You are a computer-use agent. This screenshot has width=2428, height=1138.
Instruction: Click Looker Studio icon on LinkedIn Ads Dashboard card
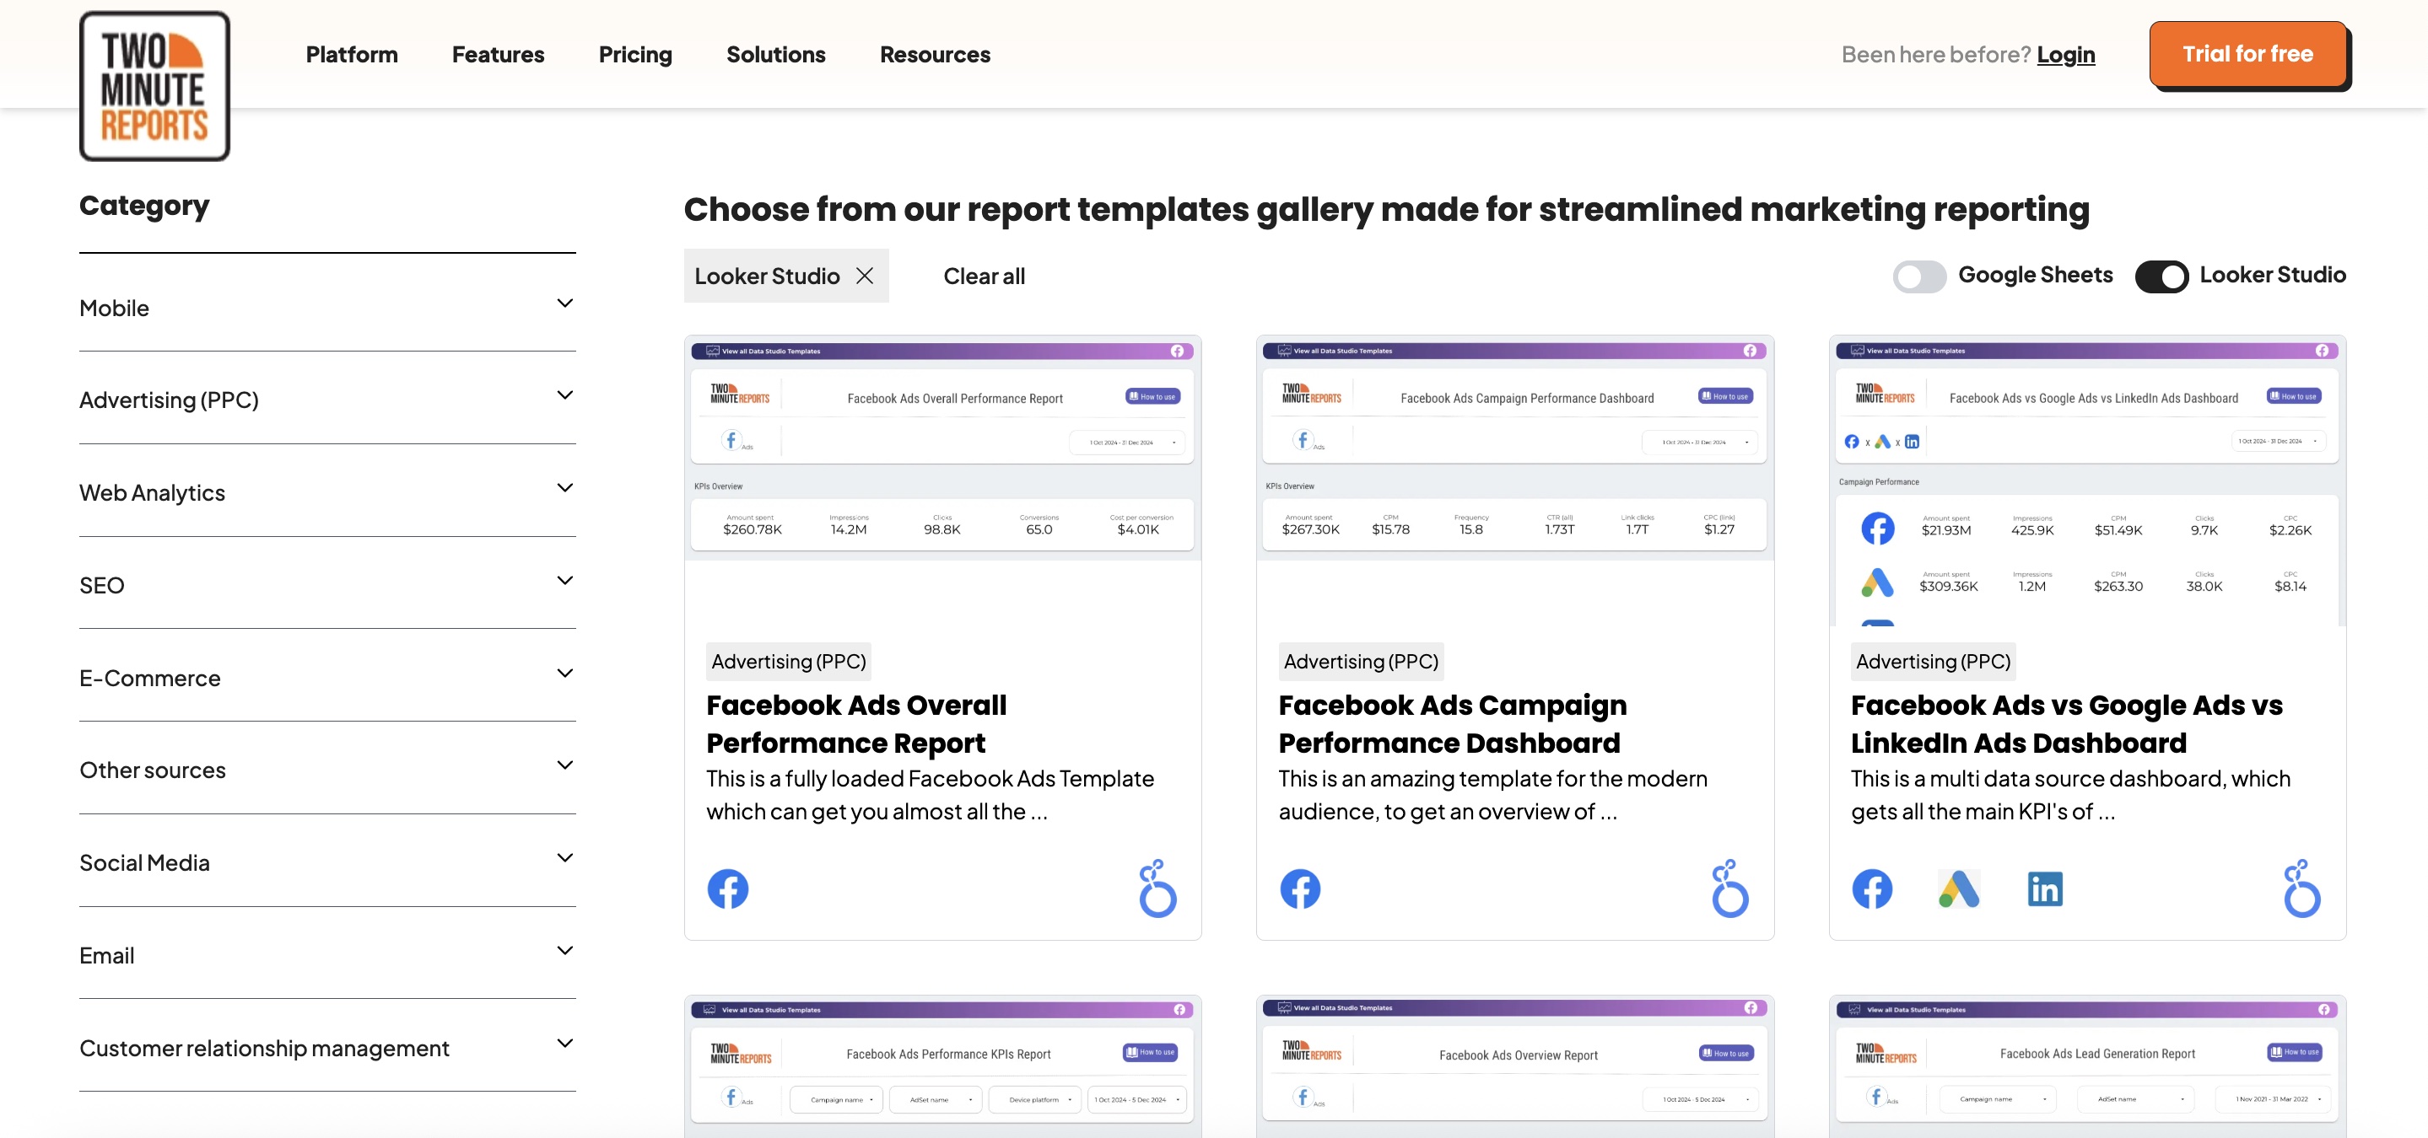pyautogui.click(x=2301, y=888)
